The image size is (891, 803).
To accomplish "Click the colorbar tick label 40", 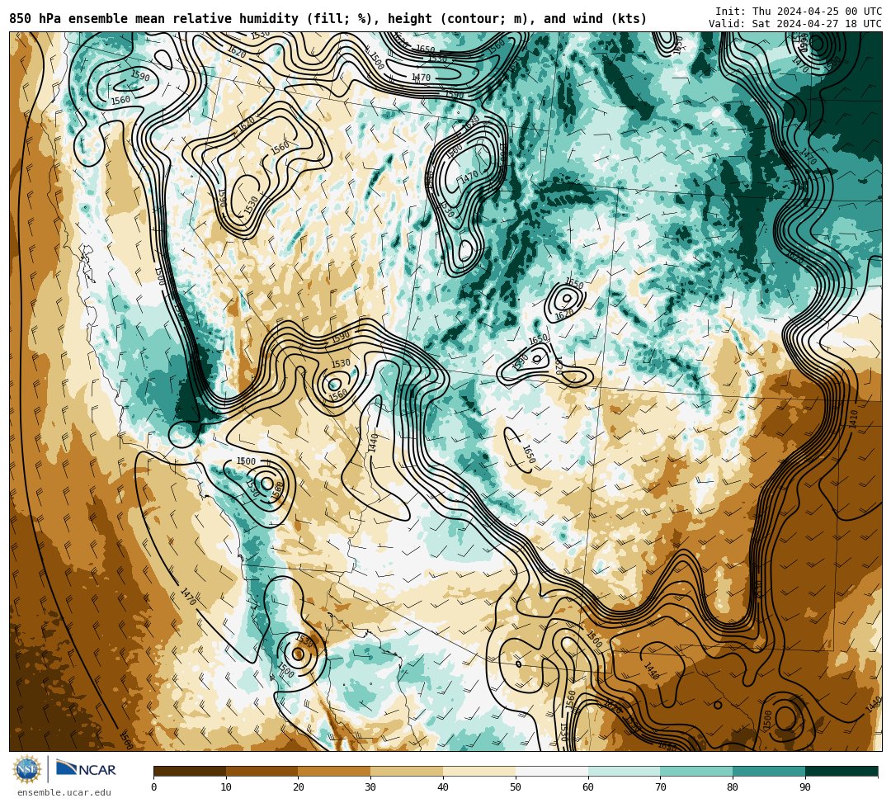I will point(443,787).
